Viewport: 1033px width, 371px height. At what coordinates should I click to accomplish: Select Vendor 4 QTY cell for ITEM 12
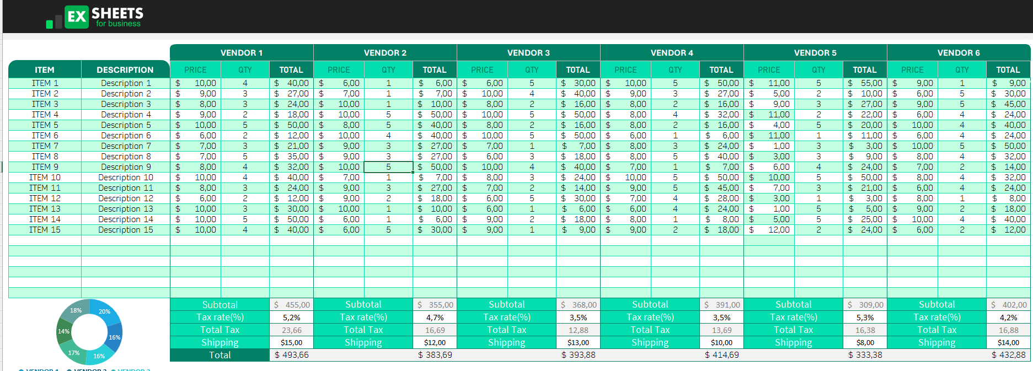[675, 198]
